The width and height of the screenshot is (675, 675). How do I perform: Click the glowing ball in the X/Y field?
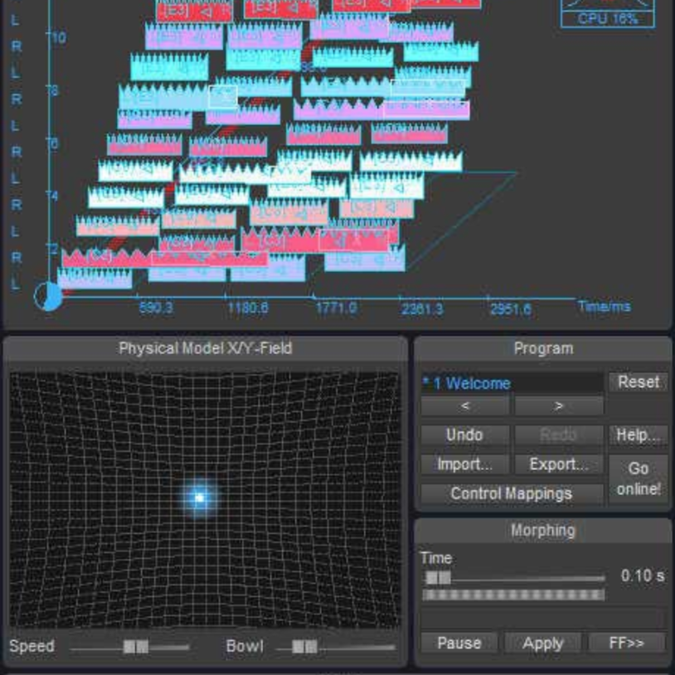click(x=199, y=498)
